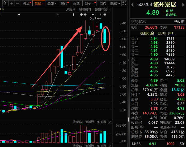Click 换指标 in volume panel
This screenshot has height=147, width=186.
coord(101,122)
